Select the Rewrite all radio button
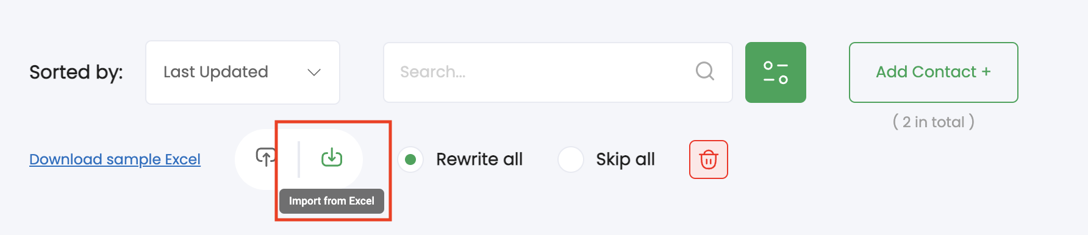Screen dimensions: 1088x235 click(x=410, y=160)
